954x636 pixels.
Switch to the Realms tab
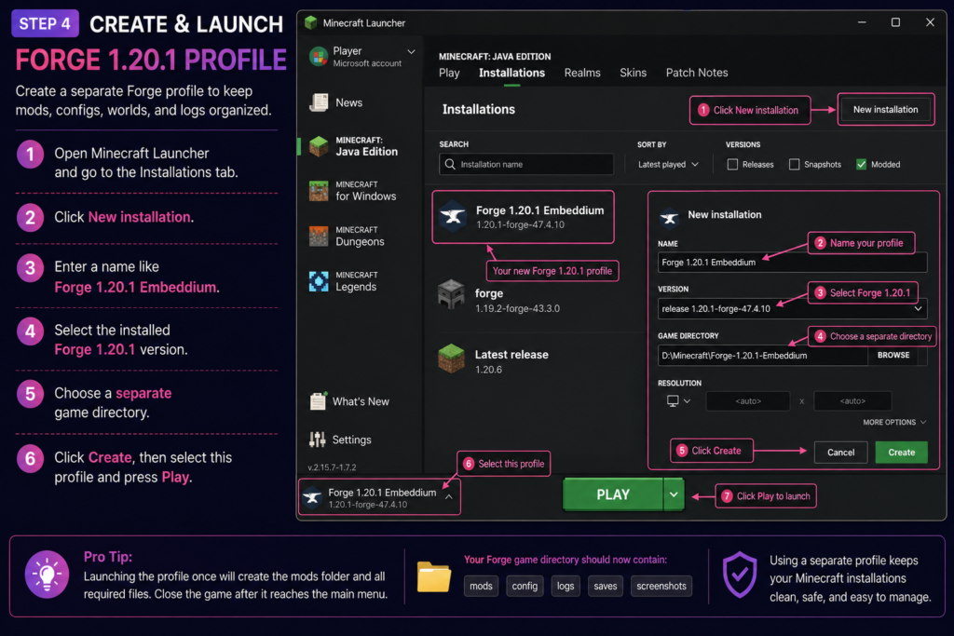tap(582, 73)
